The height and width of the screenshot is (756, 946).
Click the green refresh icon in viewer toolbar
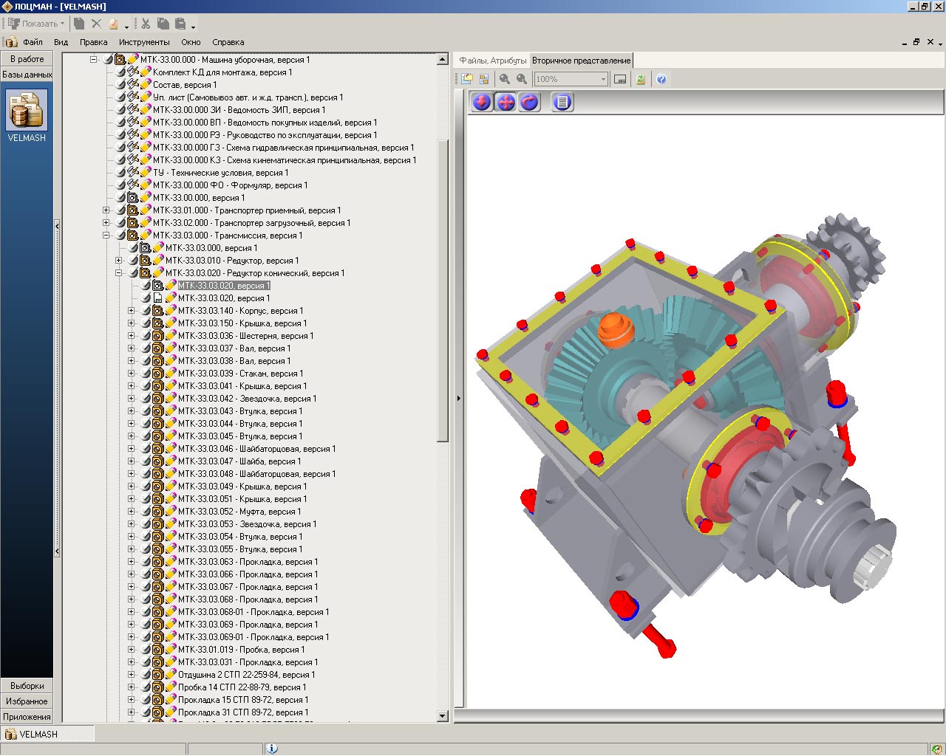point(641,79)
